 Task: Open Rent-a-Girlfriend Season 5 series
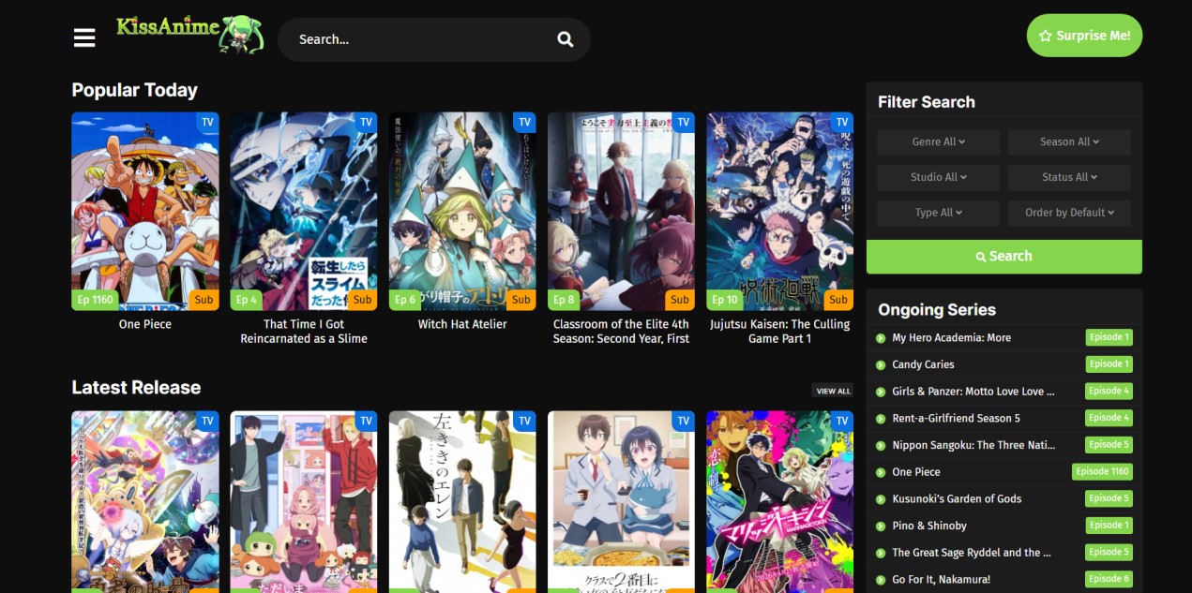[956, 419]
